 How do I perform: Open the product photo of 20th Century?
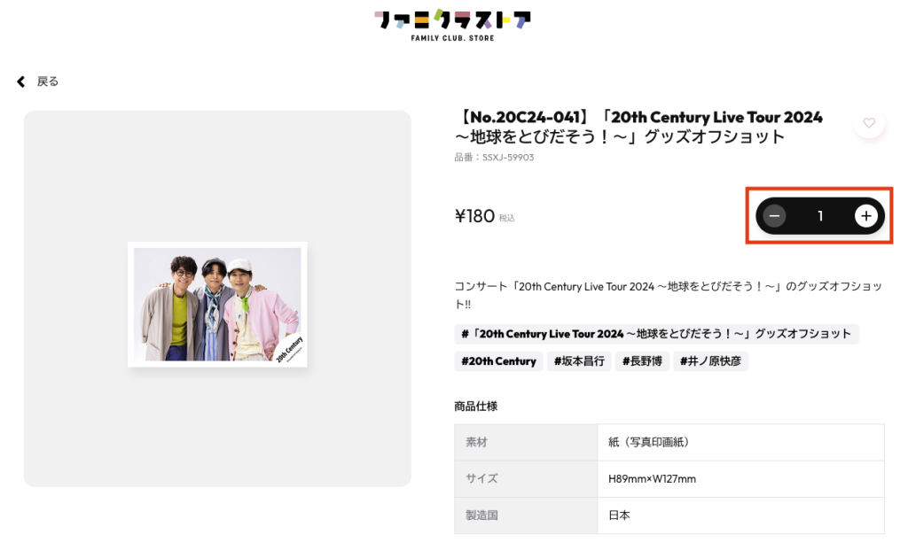tap(217, 304)
